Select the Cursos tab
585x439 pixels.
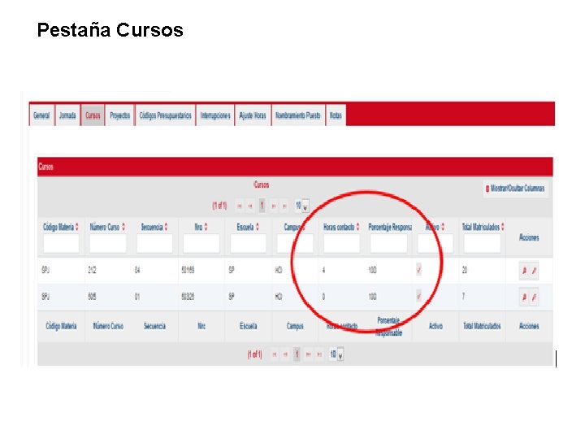(93, 115)
